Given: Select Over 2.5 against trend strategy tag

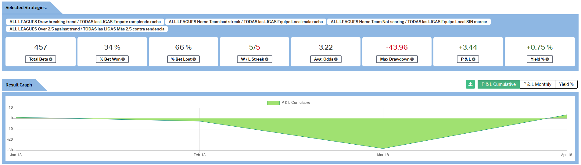Looking at the screenshot, I should (x=87, y=29).
